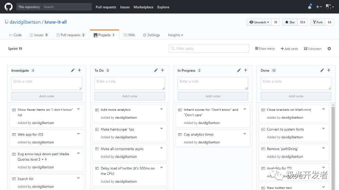Click the note icon on Web app for iOS card
Viewport: 339px width, 190px height.
[14, 135]
